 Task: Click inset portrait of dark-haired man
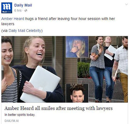coord(77,93)
